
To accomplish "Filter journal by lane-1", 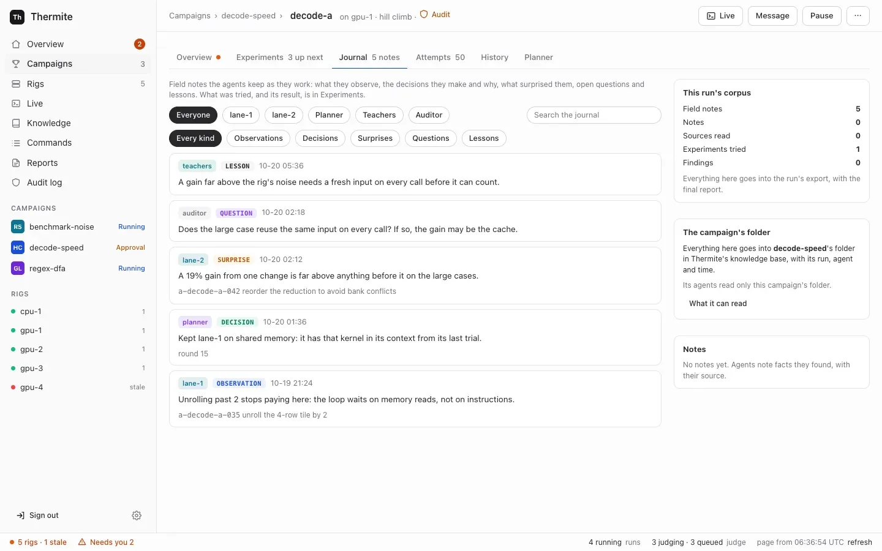I will click(241, 115).
